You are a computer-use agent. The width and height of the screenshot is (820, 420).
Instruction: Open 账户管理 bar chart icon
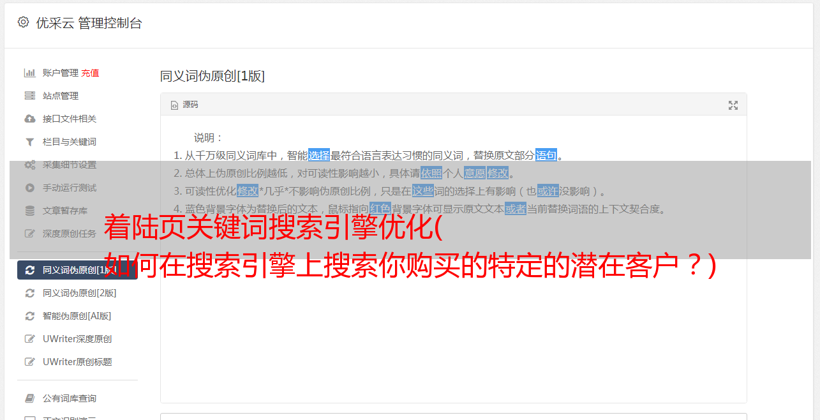coord(29,73)
